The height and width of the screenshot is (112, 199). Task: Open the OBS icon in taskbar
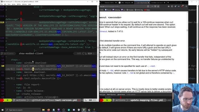click(x=64, y=110)
